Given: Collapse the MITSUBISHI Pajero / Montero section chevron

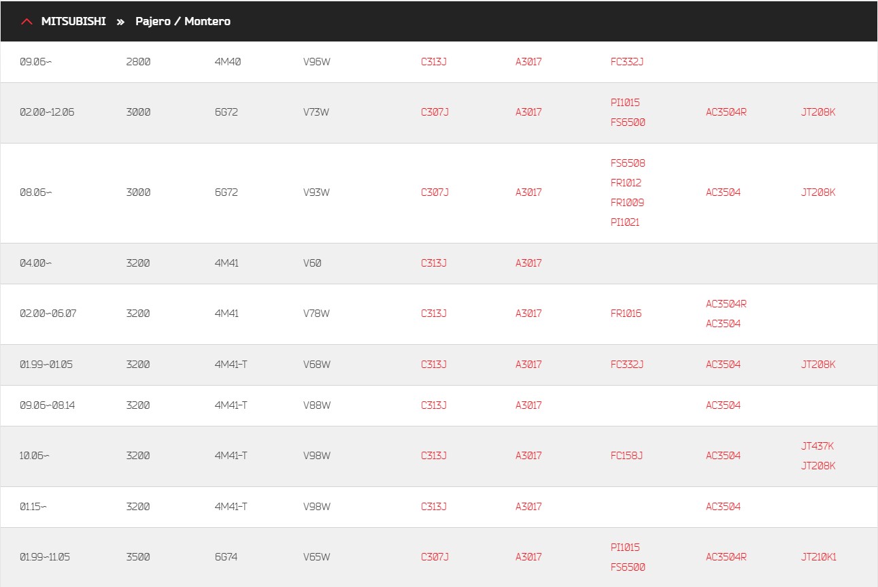Looking at the screenshot, I should [x=27, y=22].
